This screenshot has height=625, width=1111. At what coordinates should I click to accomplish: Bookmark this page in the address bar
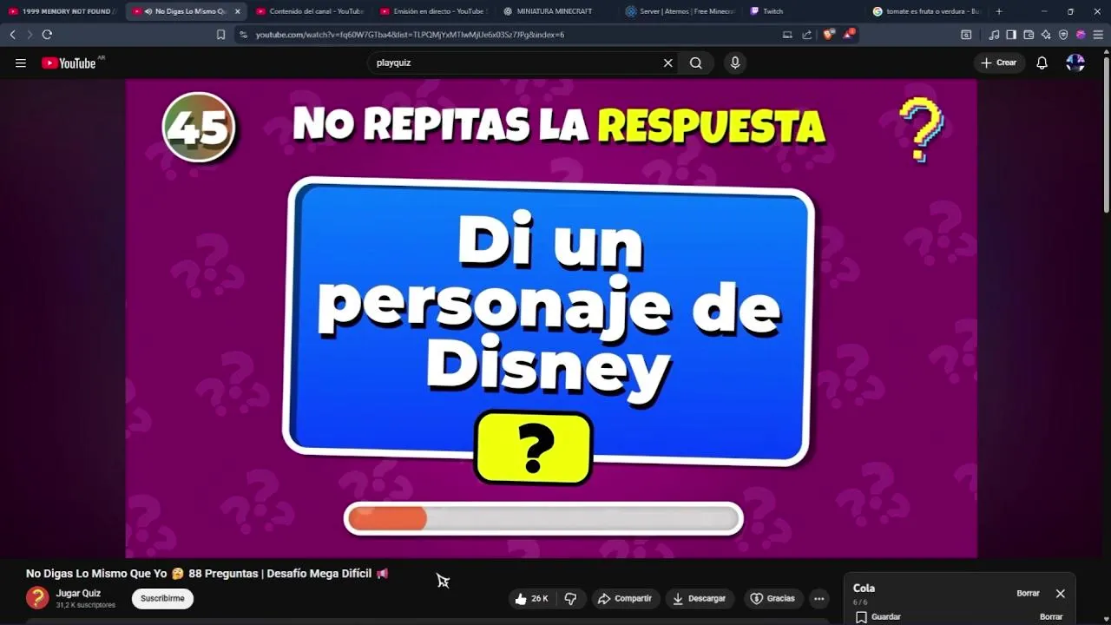220,35
